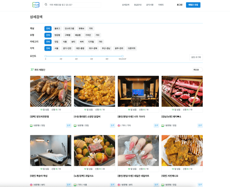The height and width of the screenshot is (187, 230).
Task: Click the 체험단 모집 button
Action: click(x=193, y=5)
